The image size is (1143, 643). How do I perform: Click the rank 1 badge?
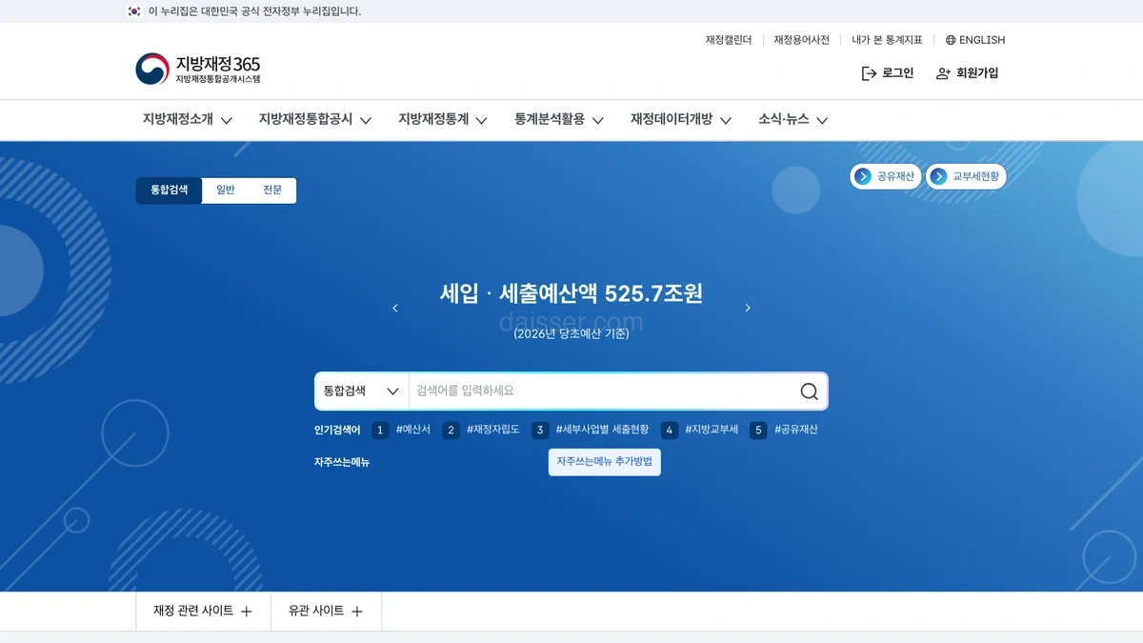(x=380, y=431)
